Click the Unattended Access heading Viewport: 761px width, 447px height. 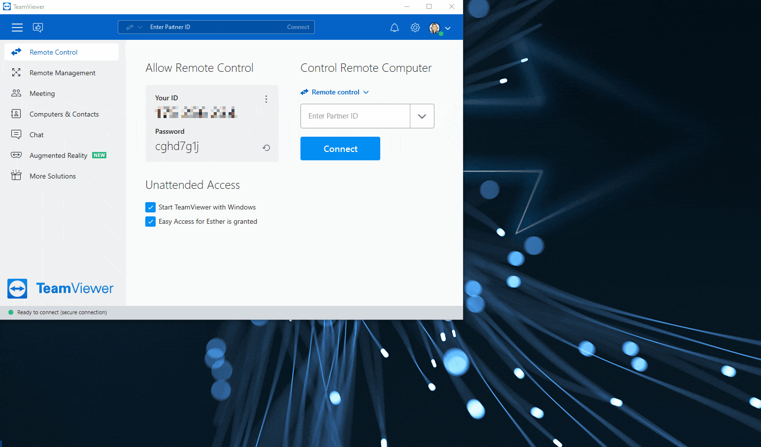pos(193,185)
